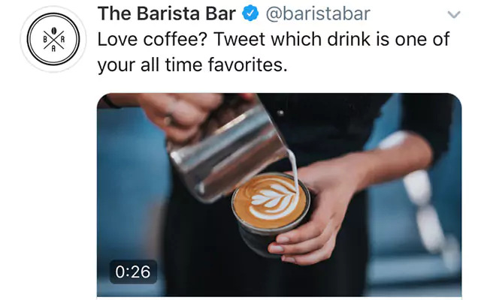Click the 0:26 video duration badge
The width and height of the screenshot is (481, 300).
point(133,271)
